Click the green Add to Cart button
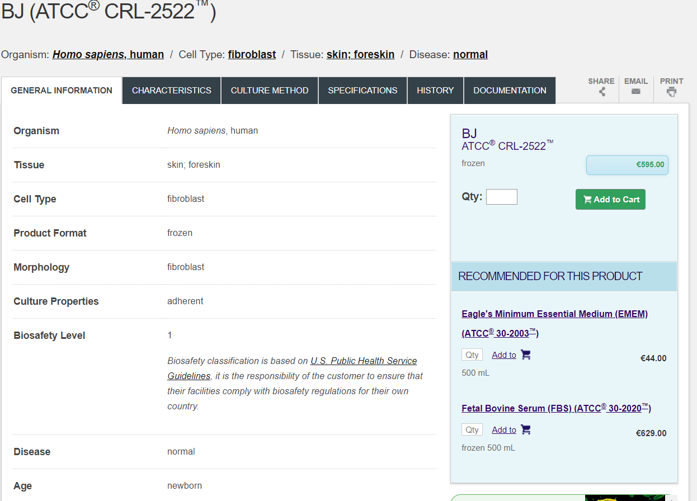Image resolution: width=697 pixels, height=501 pixels. point(610,200)
